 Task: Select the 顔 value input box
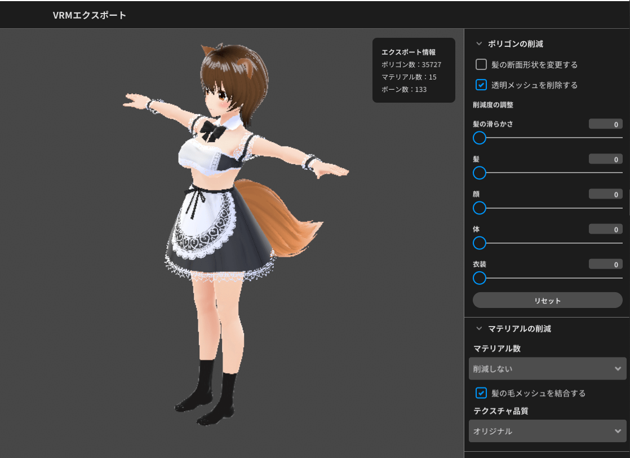click(x=605, y=194)
